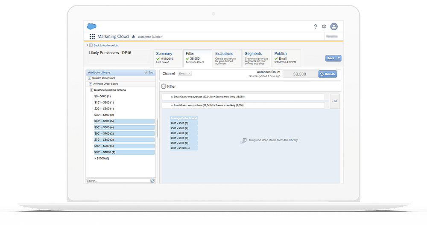The image size is (427, 225).
Task: Collapse the Custom Dimensions section
Action: pyautogui.click(x=89, y=78)
